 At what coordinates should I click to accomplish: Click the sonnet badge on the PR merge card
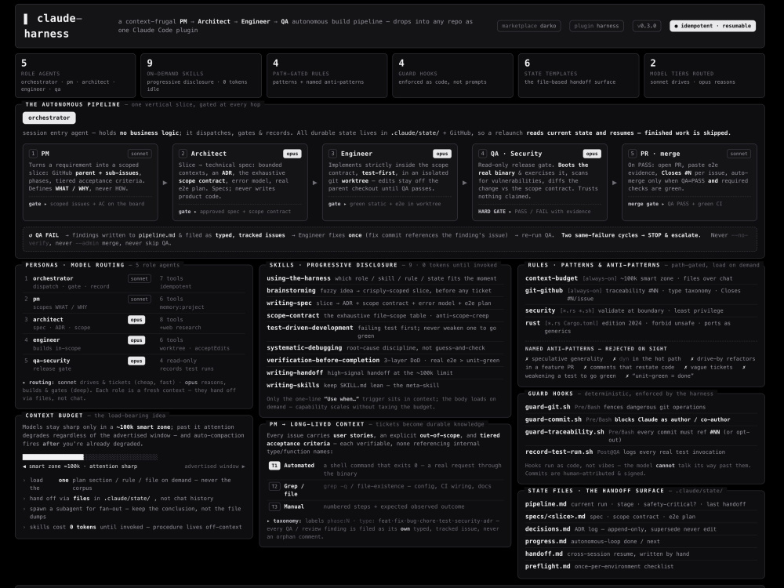739,154
